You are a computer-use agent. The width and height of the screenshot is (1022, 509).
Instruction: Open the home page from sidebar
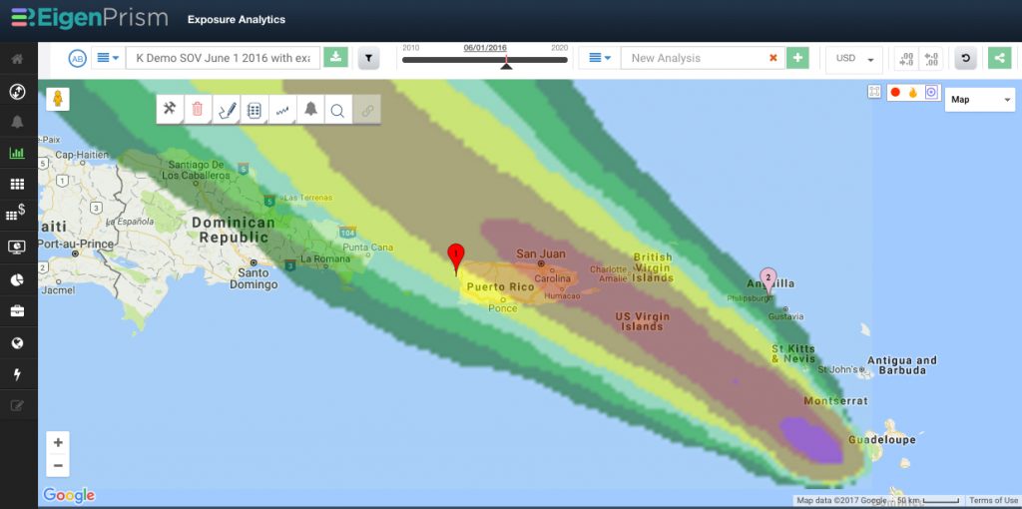pos(18,59)
